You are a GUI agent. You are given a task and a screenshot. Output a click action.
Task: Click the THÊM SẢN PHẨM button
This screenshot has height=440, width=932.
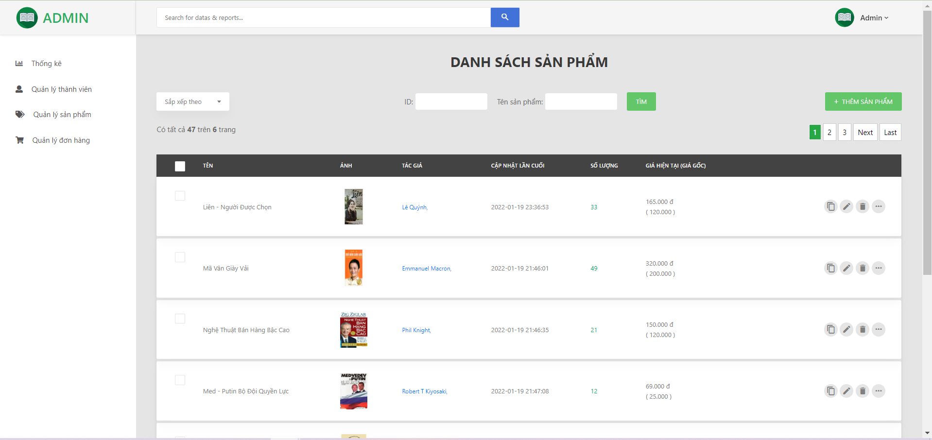(863, 102)
